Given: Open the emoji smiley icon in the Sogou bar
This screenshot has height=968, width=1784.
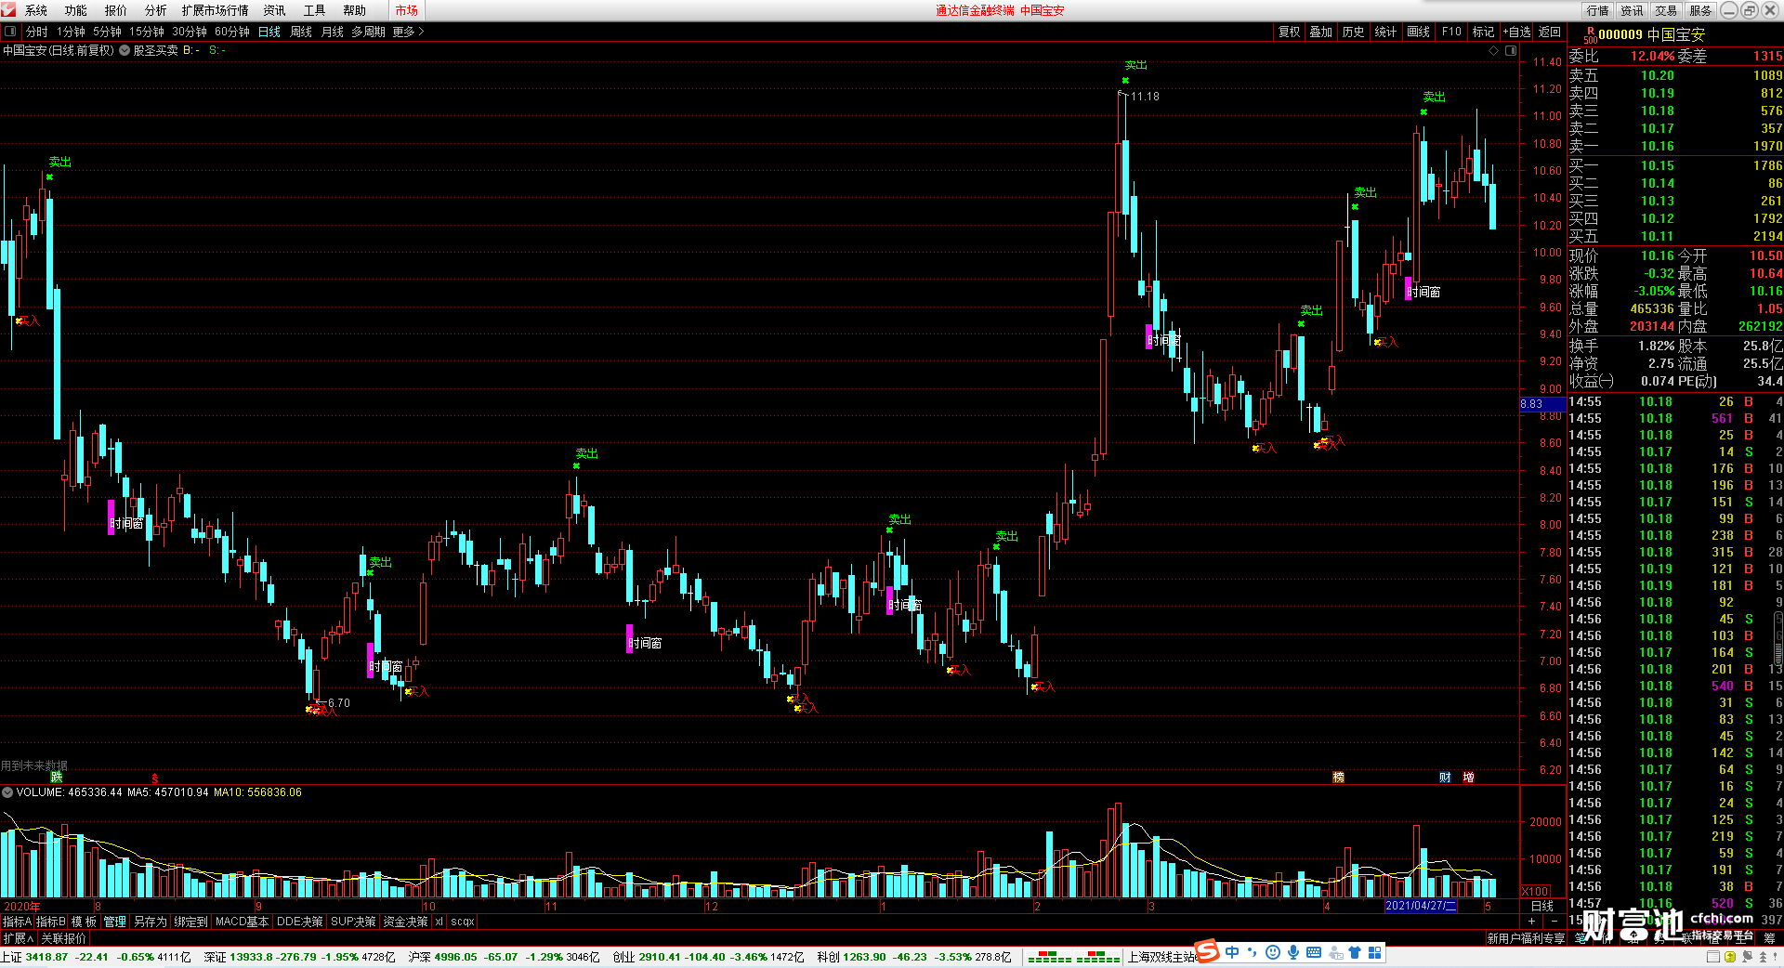Looking at the screenshot, I should click(x=1273, y=952).
